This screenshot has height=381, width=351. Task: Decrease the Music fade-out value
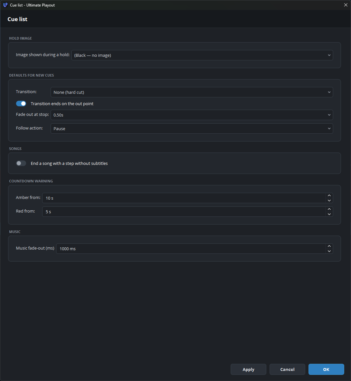(x=329, y=251)
